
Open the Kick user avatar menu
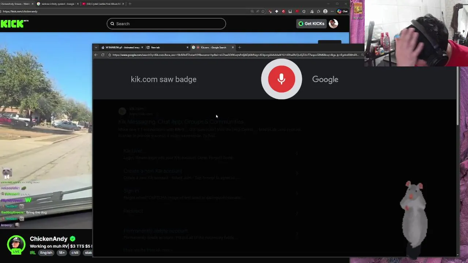tap(333, 24)
